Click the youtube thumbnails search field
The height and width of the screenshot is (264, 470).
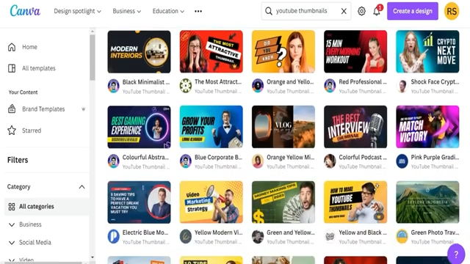(x=305, y=11)
